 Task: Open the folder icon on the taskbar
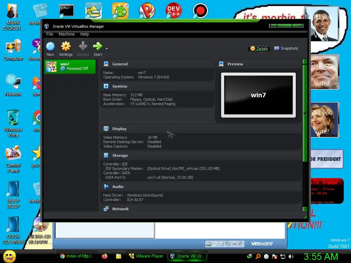point(118,256)
